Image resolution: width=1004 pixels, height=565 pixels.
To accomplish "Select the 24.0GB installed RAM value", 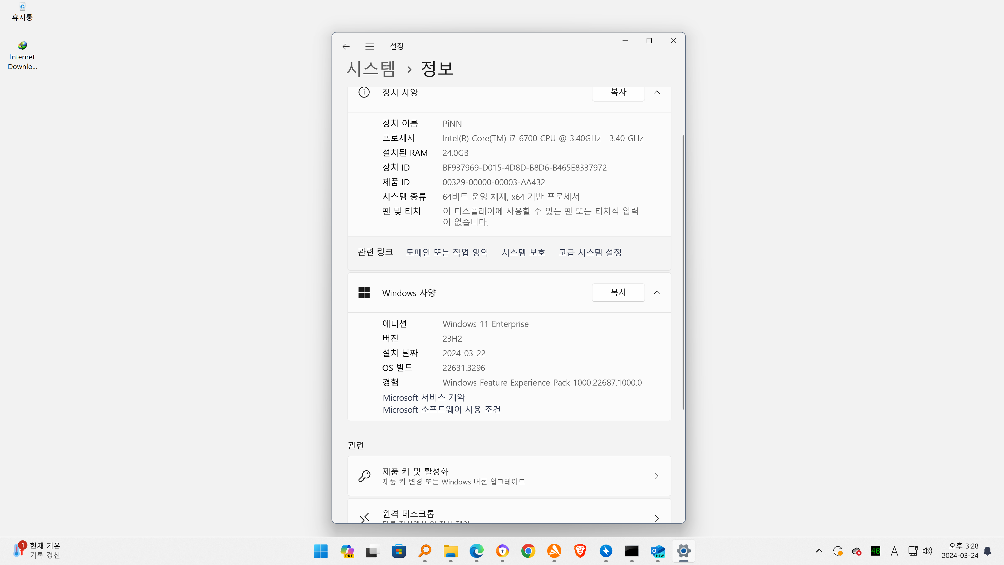I will (455, 153).
